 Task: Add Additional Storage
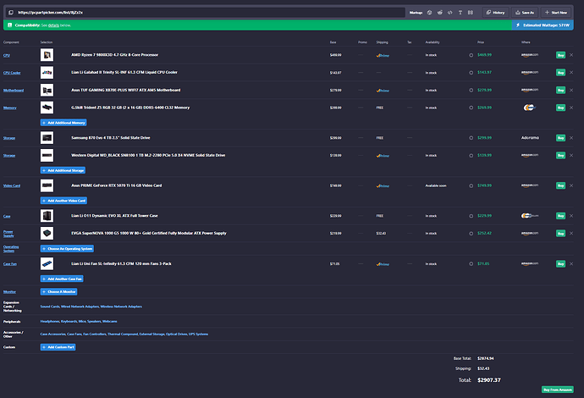(63, 170)
